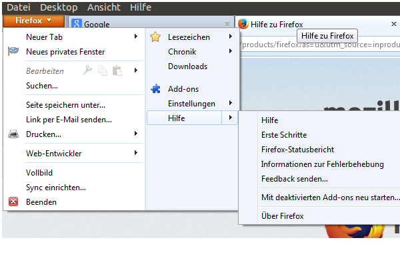Screen dimensions: 400x266
Task: Expand the Neuer Tab submenu arrow
Action: [136, 37]
